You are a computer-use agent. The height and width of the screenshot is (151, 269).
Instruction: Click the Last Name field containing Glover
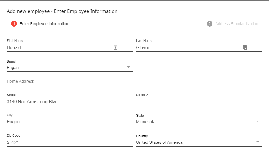coord(185,48)
